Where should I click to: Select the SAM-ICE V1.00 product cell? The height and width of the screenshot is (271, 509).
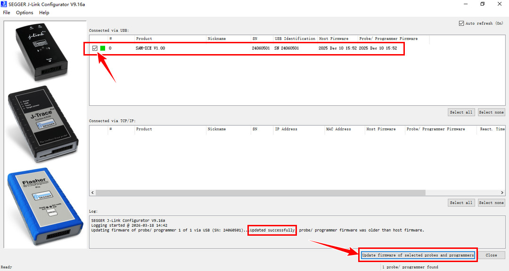(x=150, y=48)
